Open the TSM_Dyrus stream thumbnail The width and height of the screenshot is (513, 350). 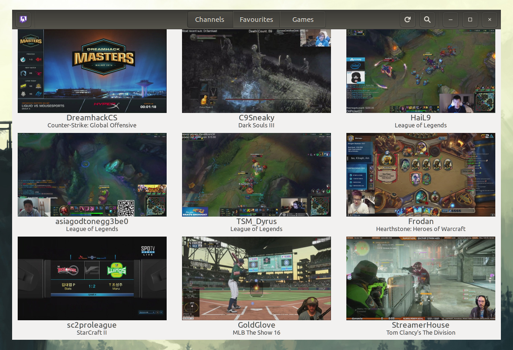tap(256, 174)
